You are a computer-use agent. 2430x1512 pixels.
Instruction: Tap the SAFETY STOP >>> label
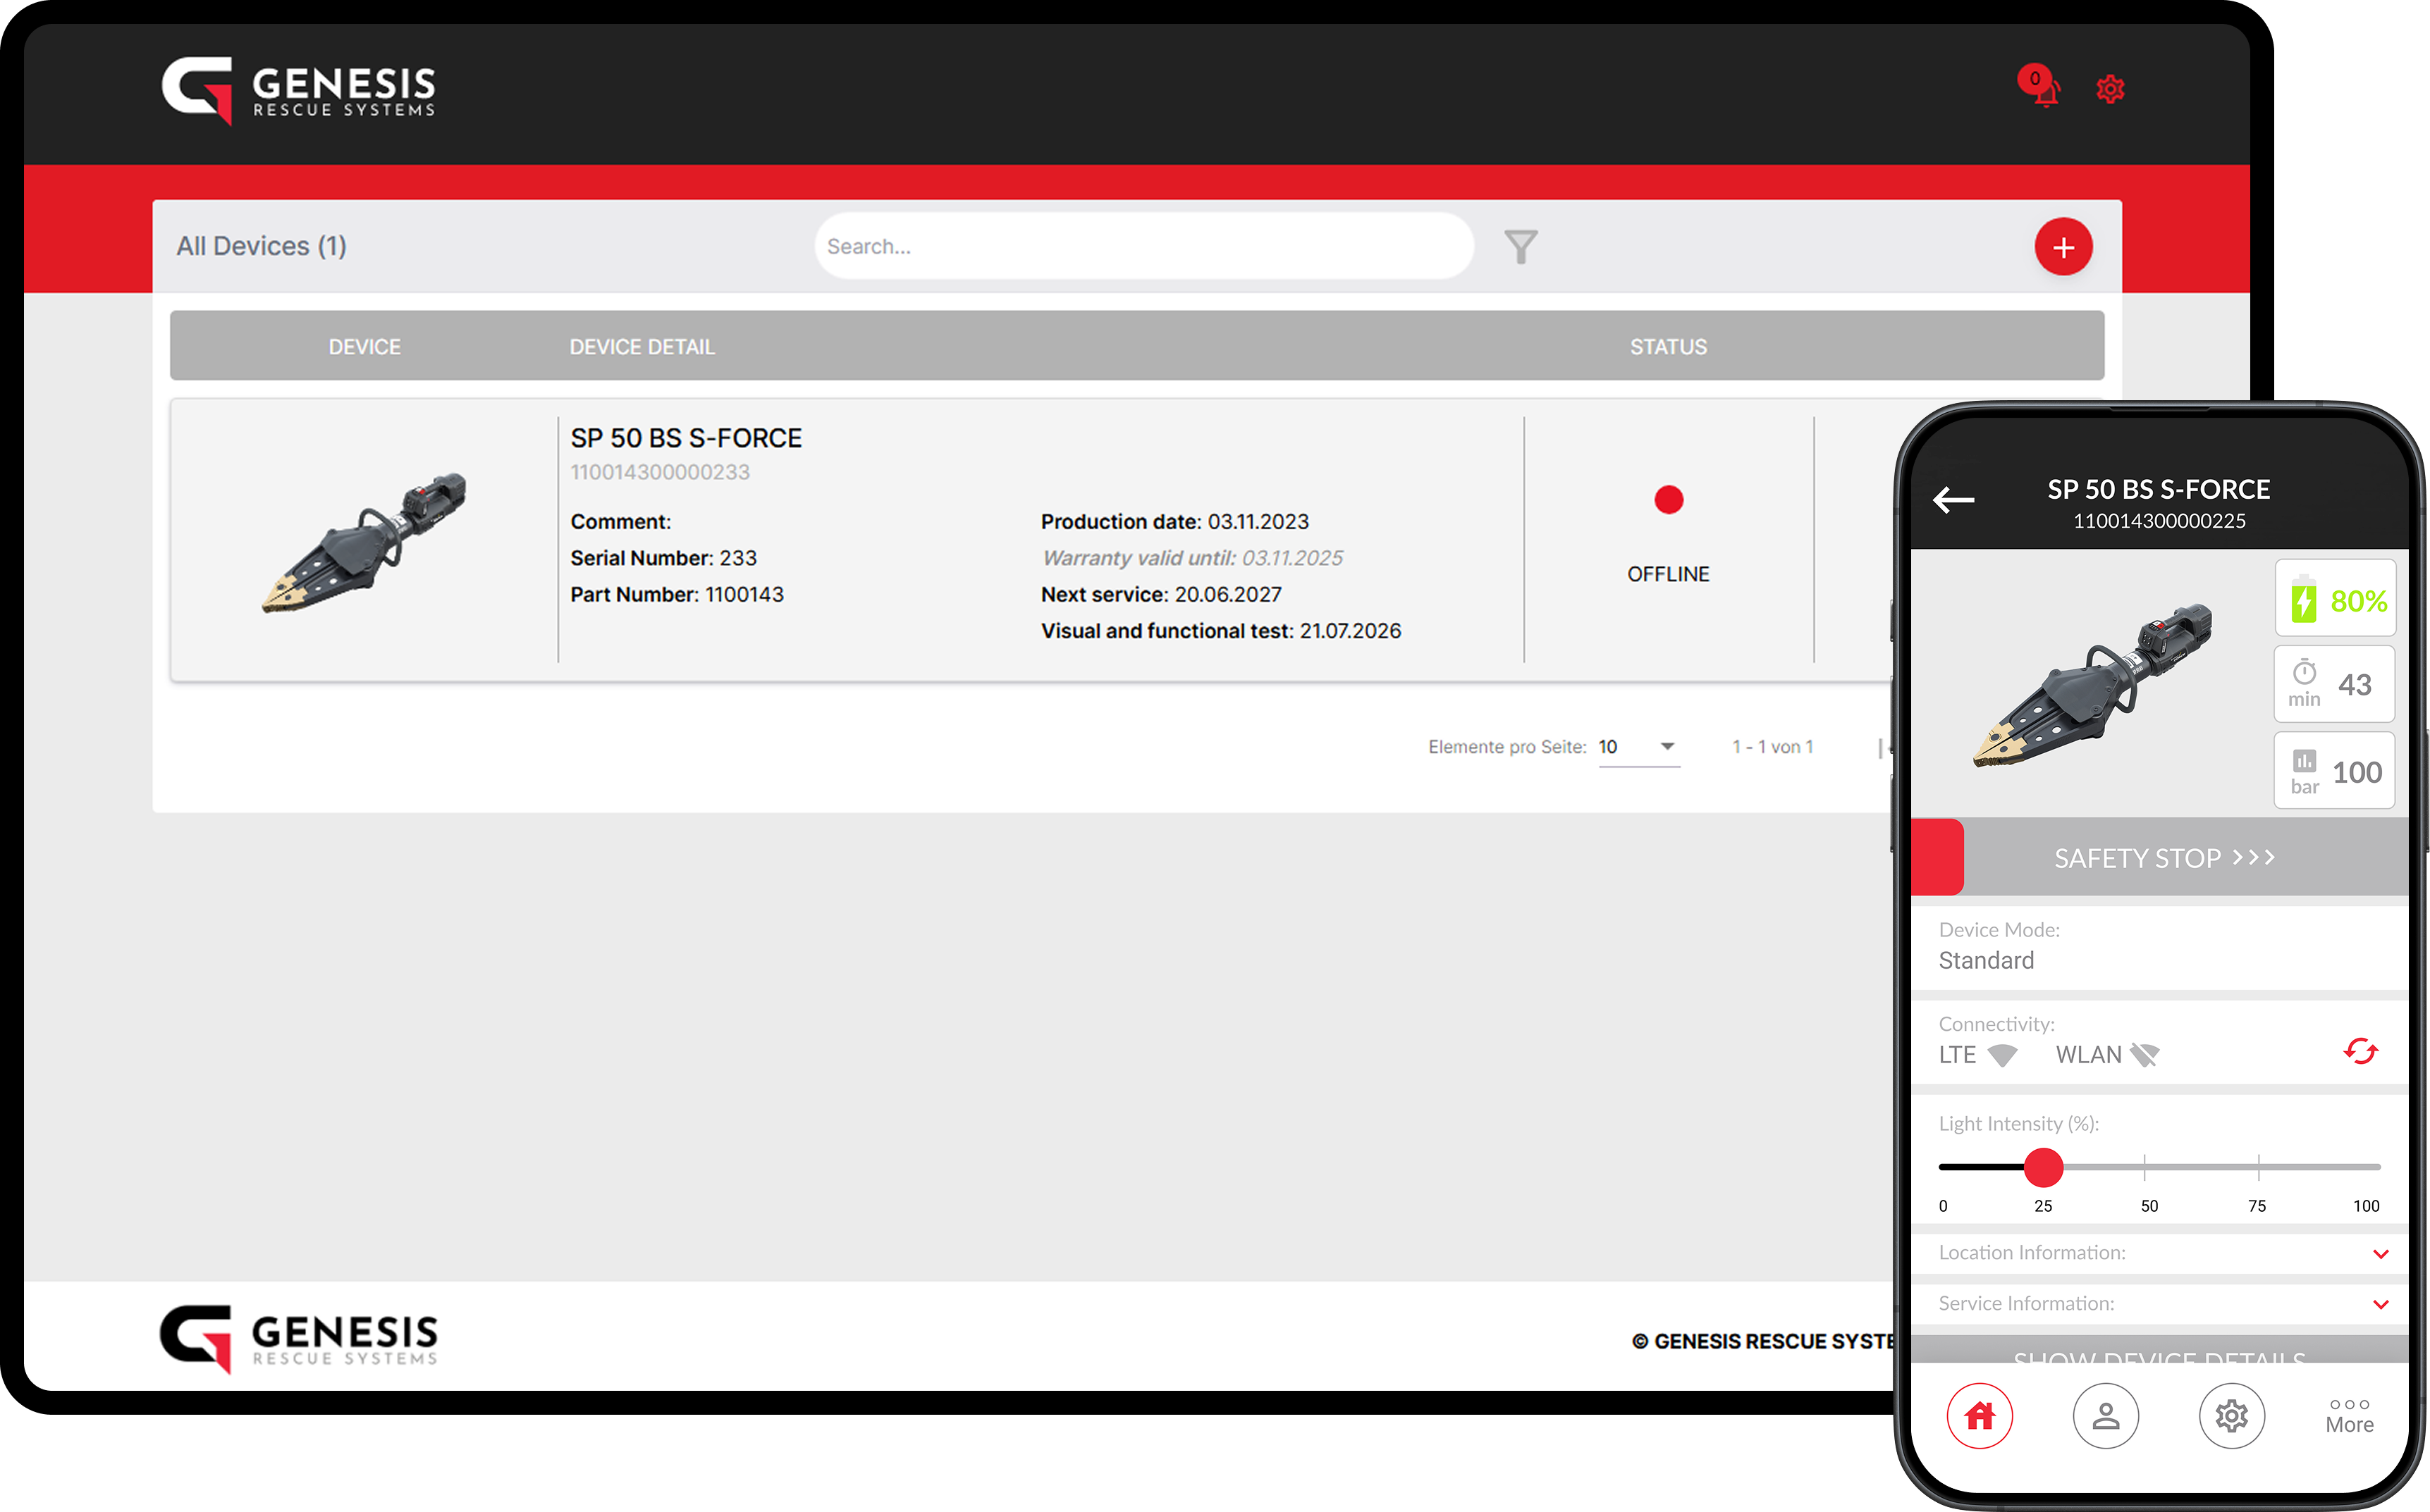click(x=2165, y=858)
